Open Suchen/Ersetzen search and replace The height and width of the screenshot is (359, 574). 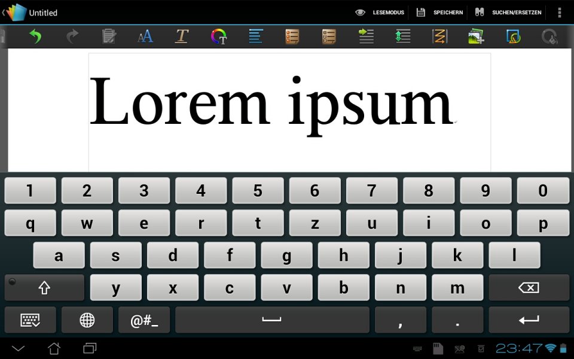coord(508,13)
